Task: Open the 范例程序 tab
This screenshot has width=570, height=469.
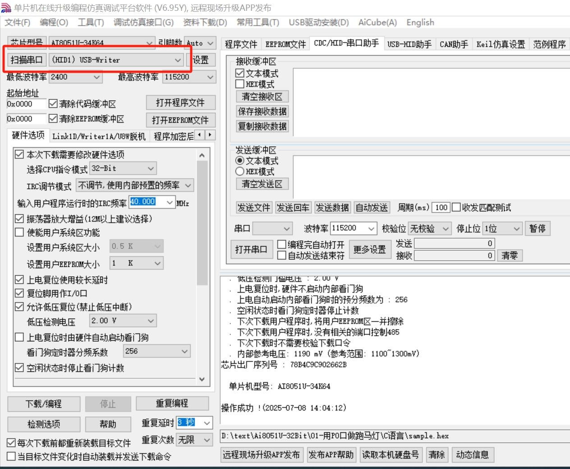Action: click(549, 44)
